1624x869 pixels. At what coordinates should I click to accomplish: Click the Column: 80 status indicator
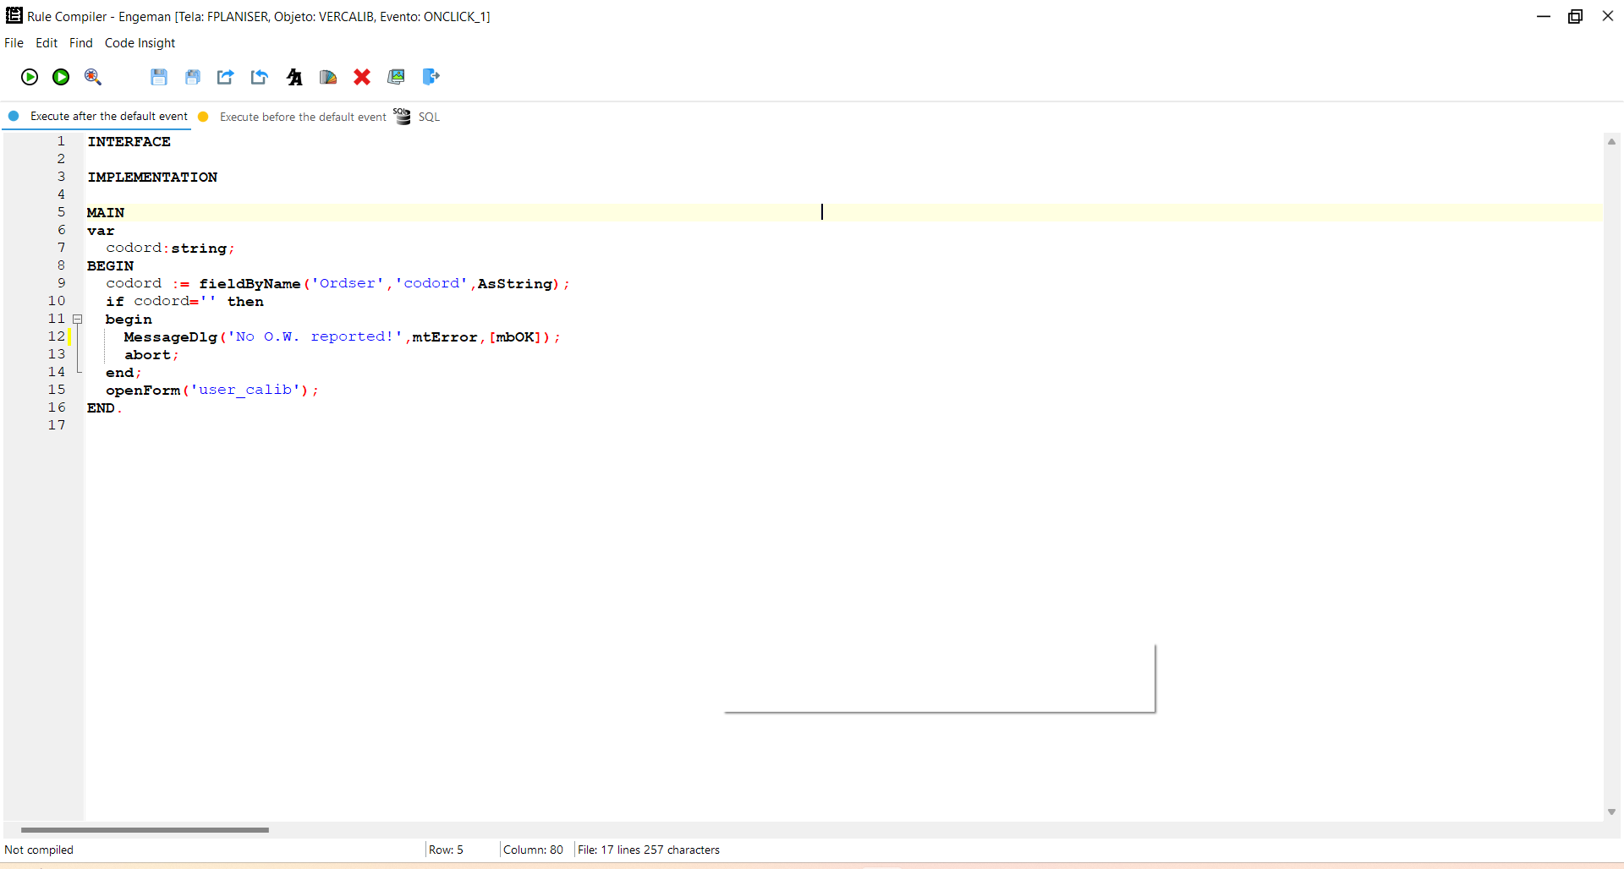pos(533,850)
